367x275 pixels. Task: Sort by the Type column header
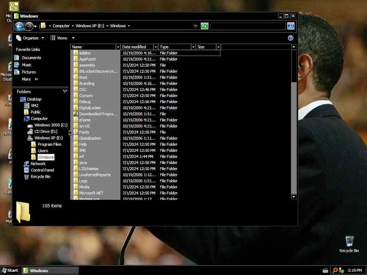pyautogui.click(x=175, y=47)
